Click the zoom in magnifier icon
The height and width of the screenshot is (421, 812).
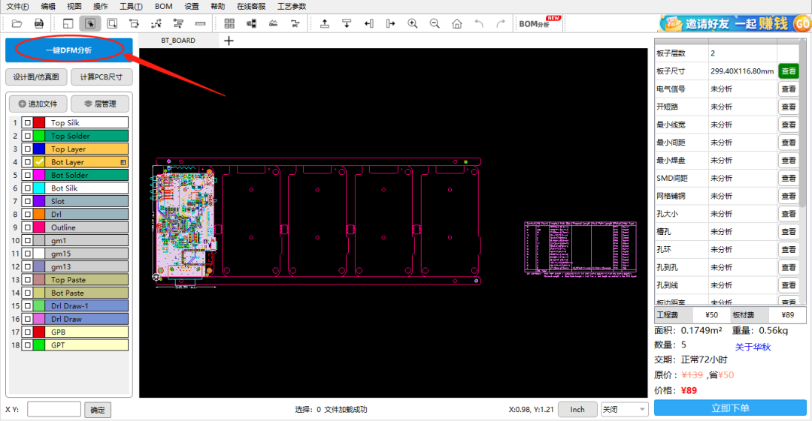click(413, 24)
